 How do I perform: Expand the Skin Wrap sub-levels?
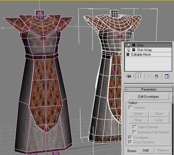[134, 50]
